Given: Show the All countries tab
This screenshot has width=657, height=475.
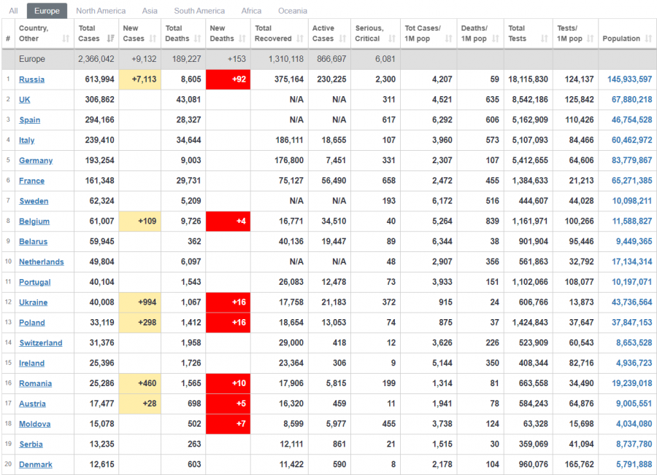Looking at the screenshot, I should tap(13, 11).
